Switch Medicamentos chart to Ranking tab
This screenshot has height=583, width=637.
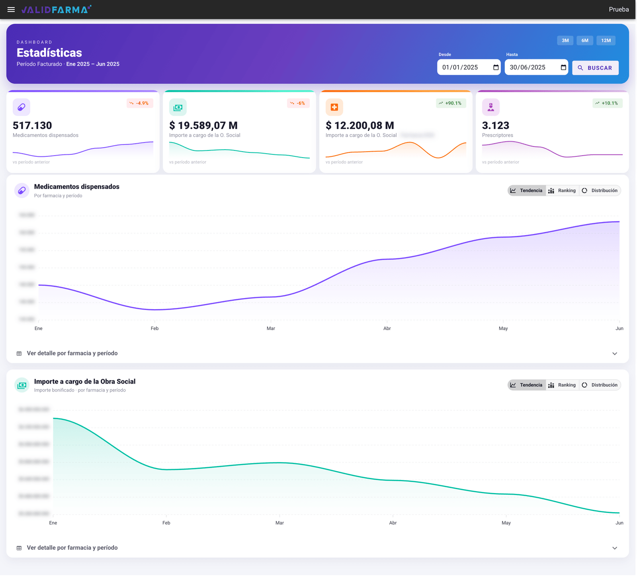click(562, 191)
